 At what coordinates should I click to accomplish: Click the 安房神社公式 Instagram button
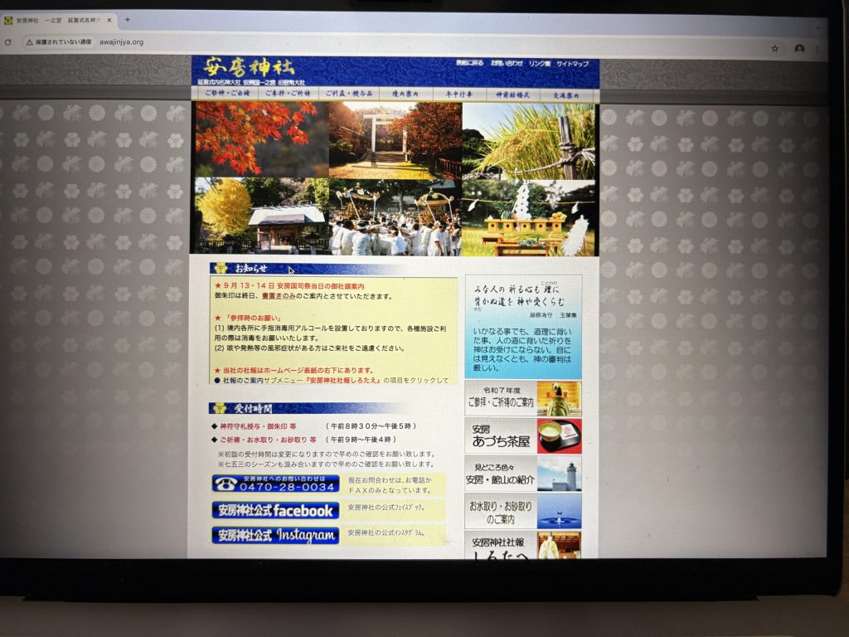click(275, 536)
